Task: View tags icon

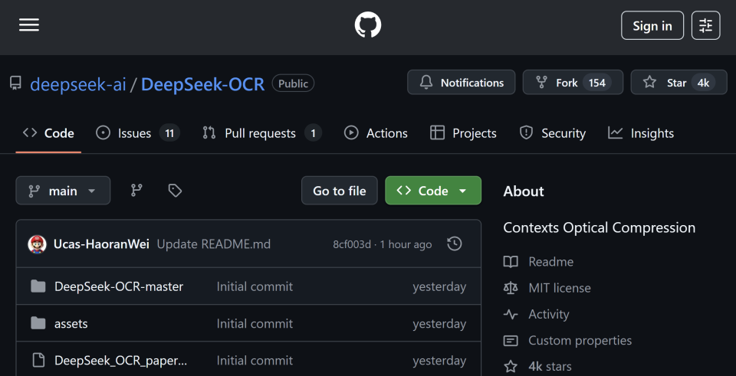Action: (175, 191)
